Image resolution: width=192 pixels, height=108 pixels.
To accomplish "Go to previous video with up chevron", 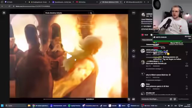I will [x=133, y=51].
